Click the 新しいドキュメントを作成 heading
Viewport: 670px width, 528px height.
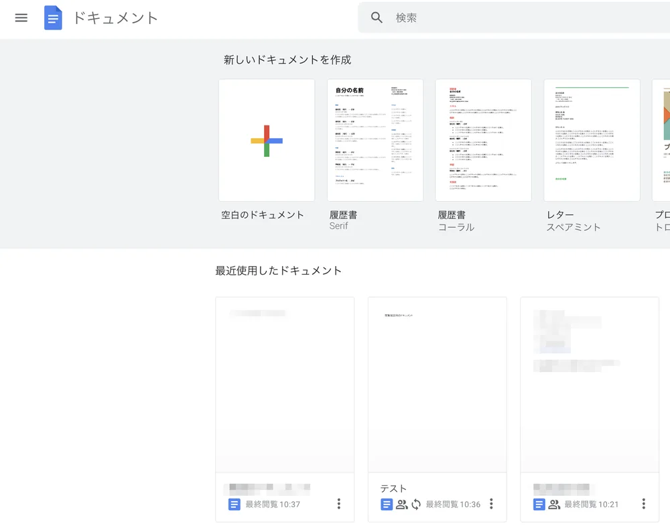pos(287,60)
